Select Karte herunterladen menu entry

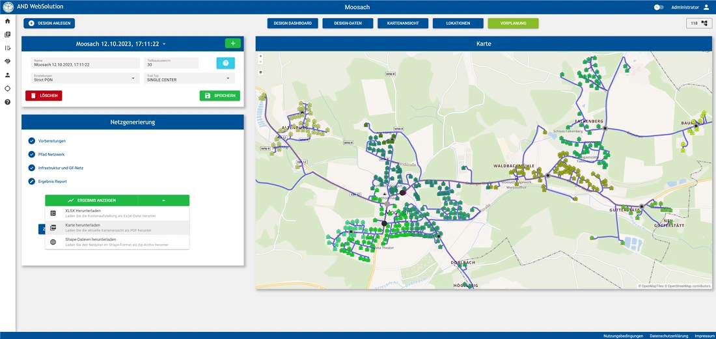[117, 228]
